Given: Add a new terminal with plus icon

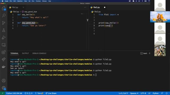Looking at the screenshot, I should click(150, 53).
